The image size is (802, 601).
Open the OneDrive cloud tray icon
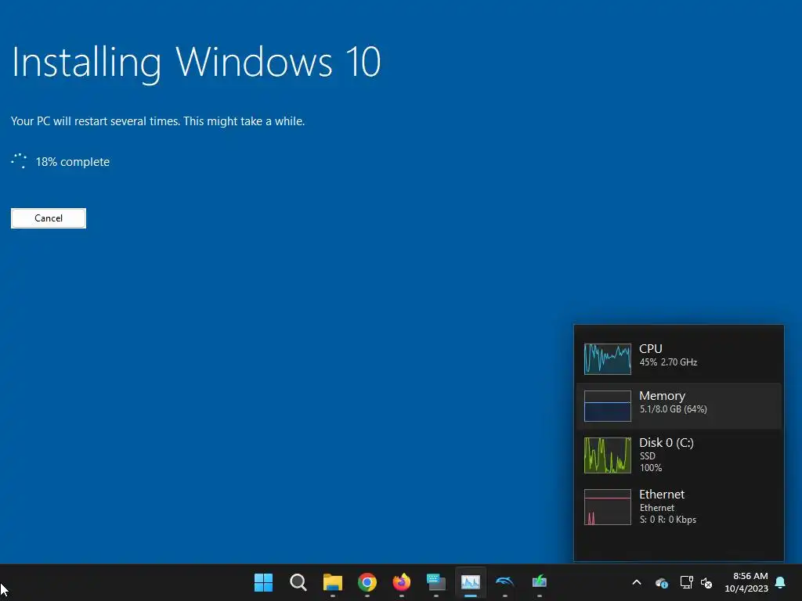tap(662, 582)
